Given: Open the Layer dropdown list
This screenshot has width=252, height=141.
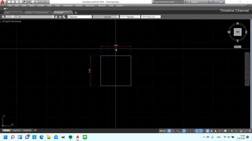Looking at the screenshot, I should [x=30, y=17].
